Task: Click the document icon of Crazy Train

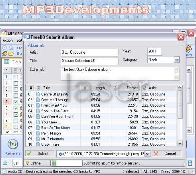Action: tap(38, 144)
